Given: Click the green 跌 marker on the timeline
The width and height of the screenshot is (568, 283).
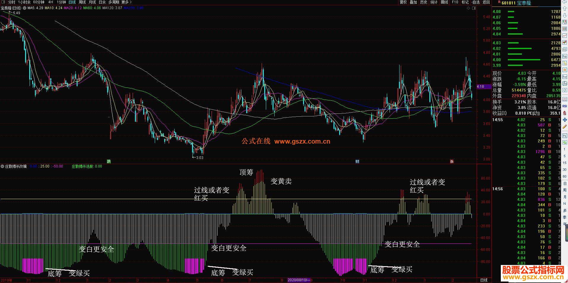Looking at the screenshot, I should tap(109, 161).
